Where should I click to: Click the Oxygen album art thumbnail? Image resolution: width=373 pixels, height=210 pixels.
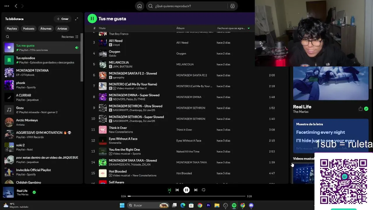click(x=103, y=53)
